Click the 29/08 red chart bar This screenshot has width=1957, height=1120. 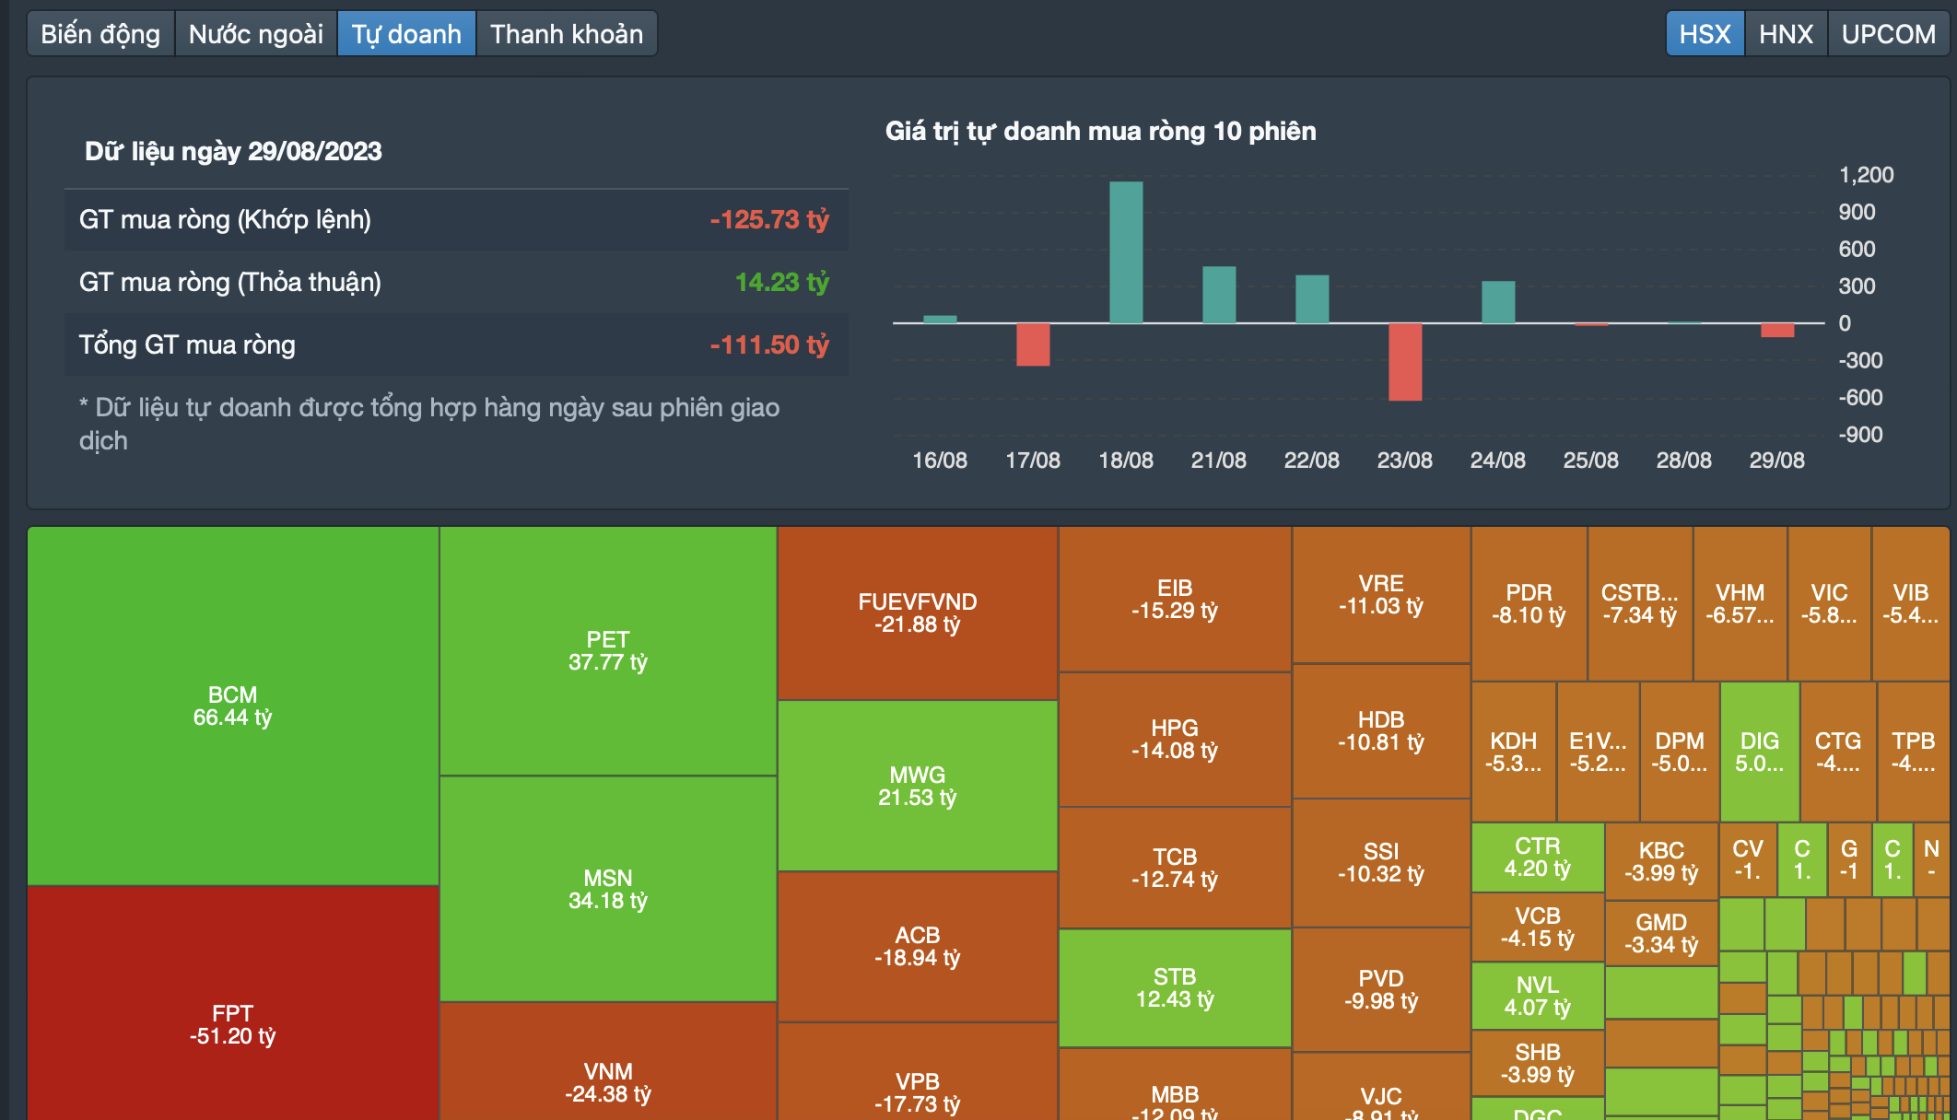tap(1777, 330)
